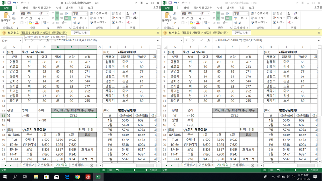Open Name Box dropdown showing D14
Screen dimensions: 322x181
click(21, 41)
